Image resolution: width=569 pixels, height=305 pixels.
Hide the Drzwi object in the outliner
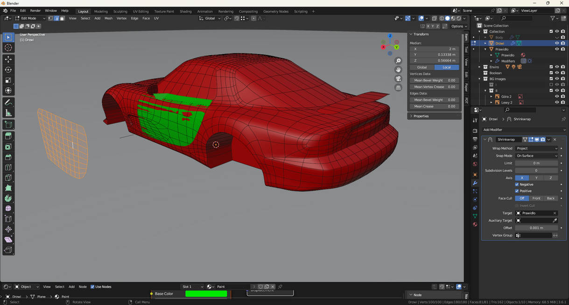point(556,43)
